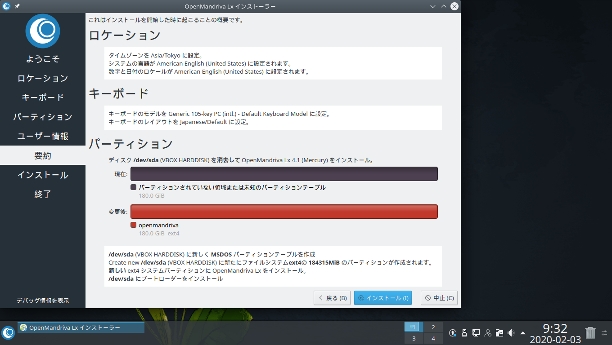Select the インストール step in the sidebar
The height and width of the screenshot is (345, 612).
click(43, 175)
